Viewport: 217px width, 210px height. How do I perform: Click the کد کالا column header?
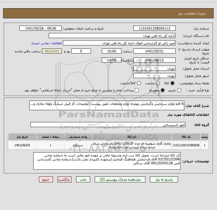point(186,137)
